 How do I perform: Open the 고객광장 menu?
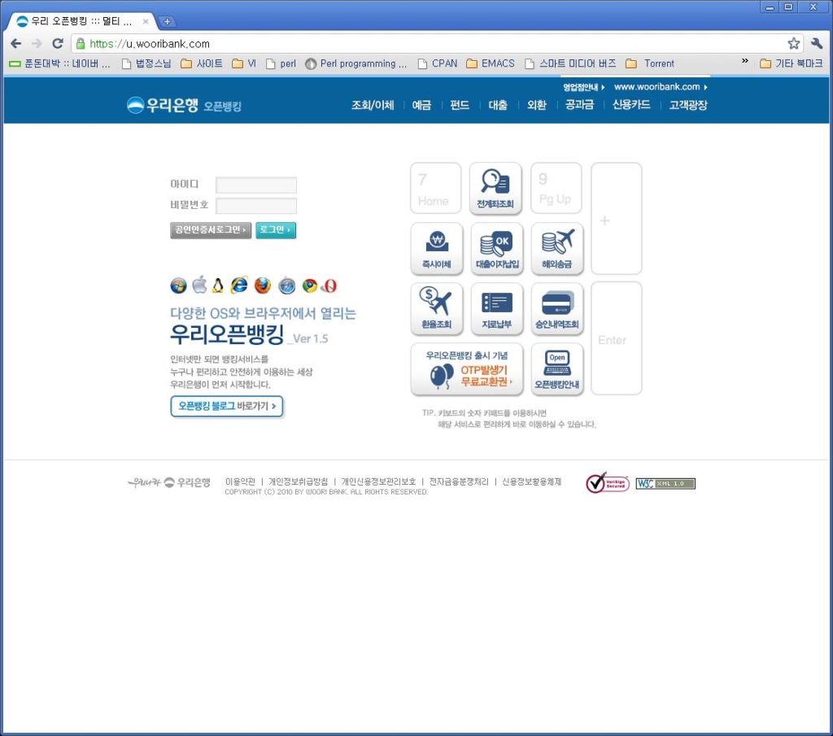[x=688, y=105]
